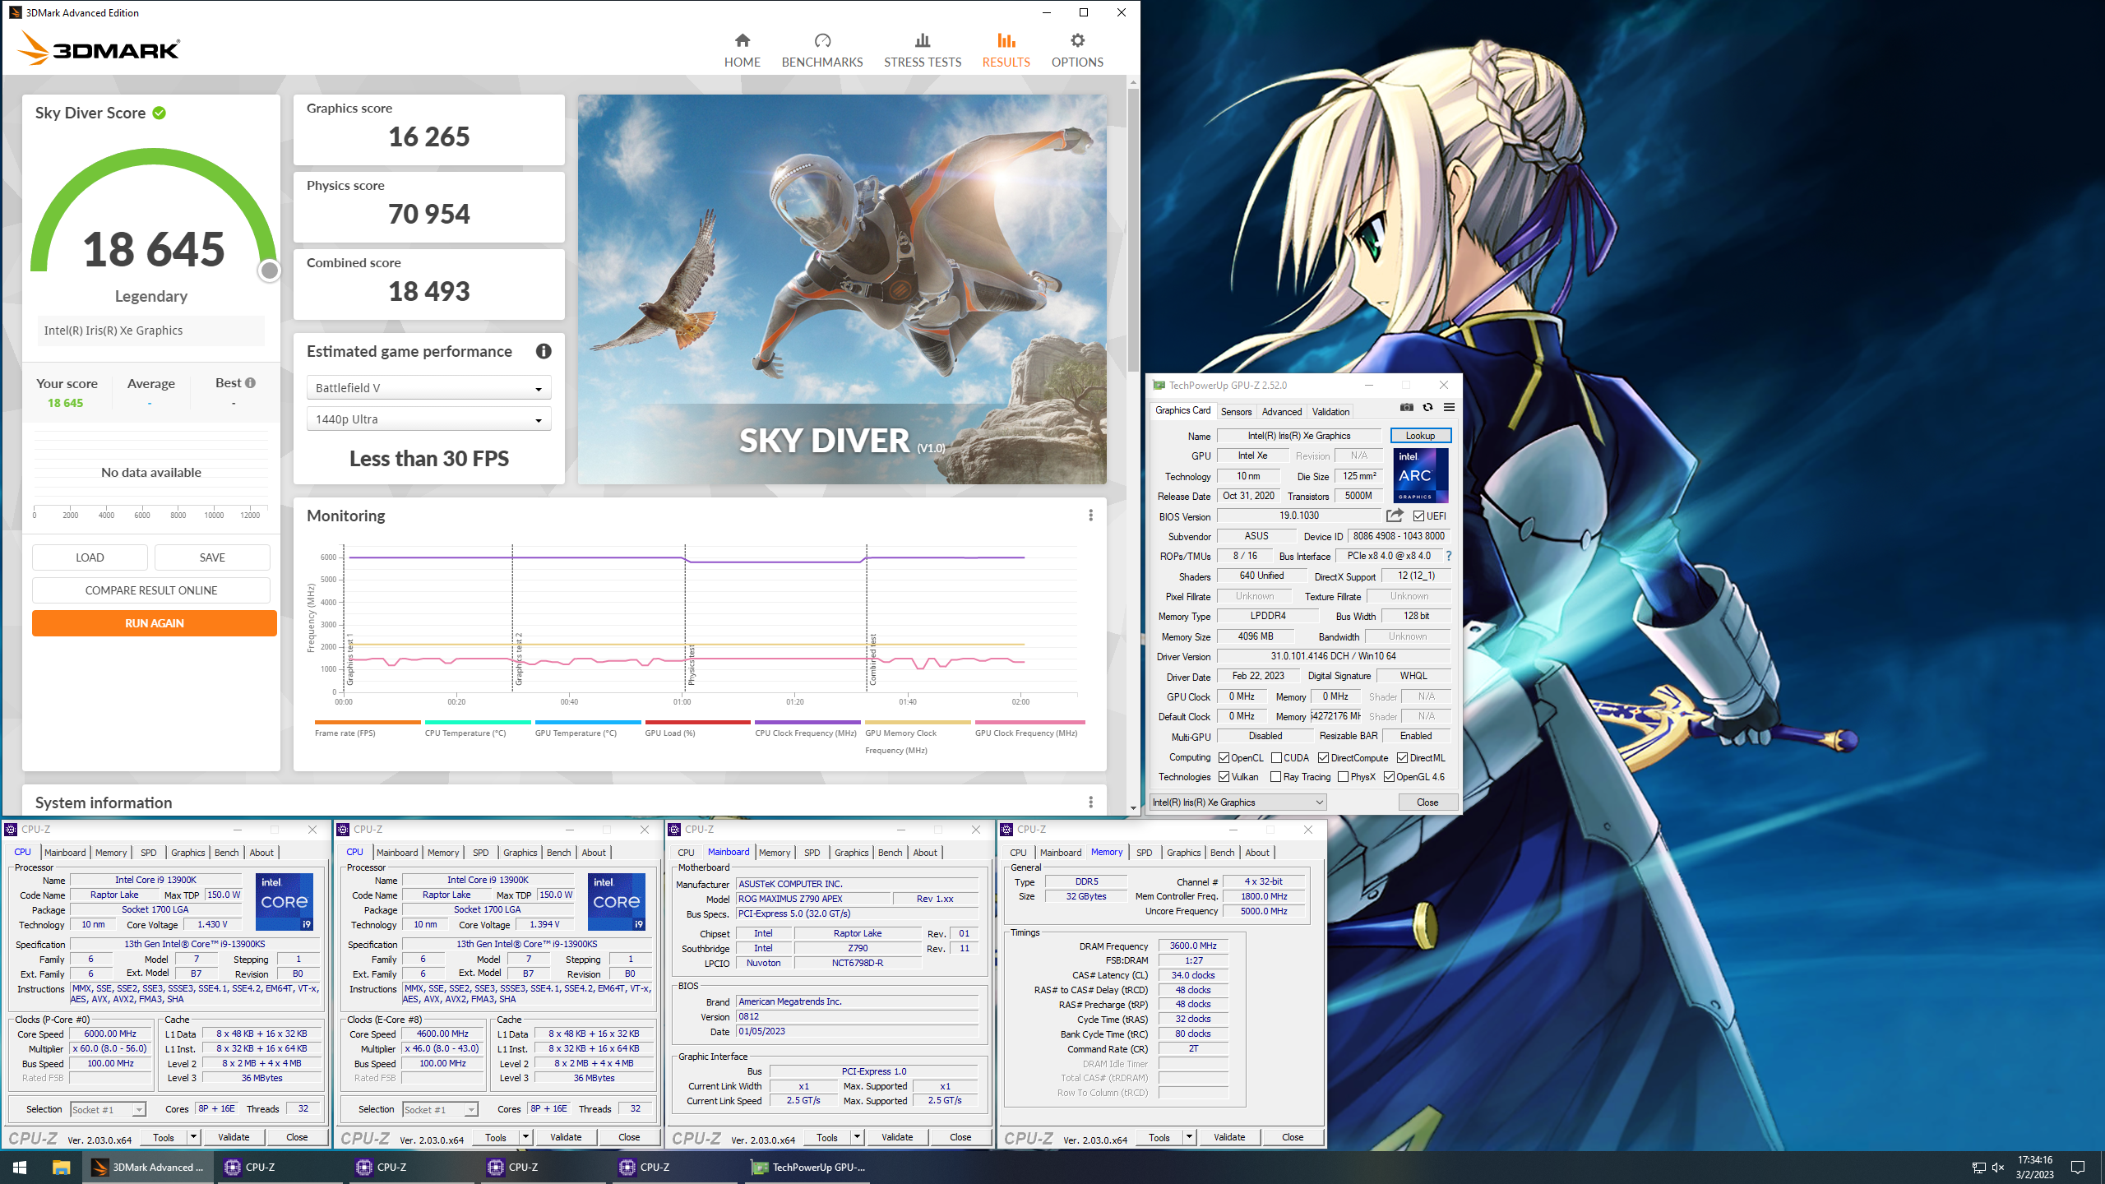Expand Tools dropdown arrow in Mainboard CPU-Z window
This screenshot has height=1184, width=2105.
click(x=858, y=1136)
